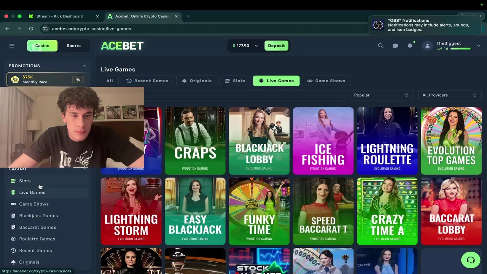Open Blackjack Games in the sidebar
Image resolution: width=487 pixels, height=274 pixels.
coord(48,216)
